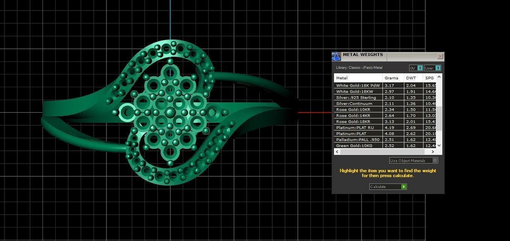
Task: Select the Rose Gold:18KR row
Action: pyautogui.click(x=385, y=121)
